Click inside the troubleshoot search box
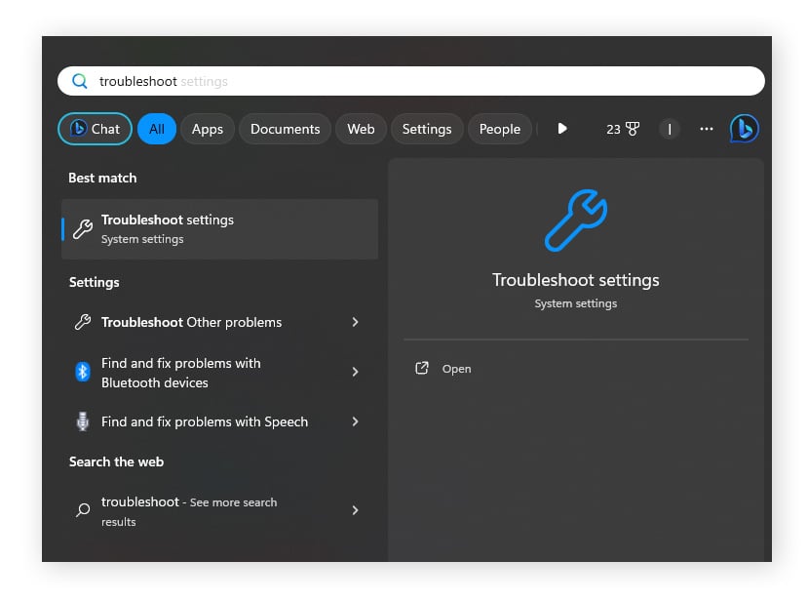808x601 pixels. [x=292, y=81]
